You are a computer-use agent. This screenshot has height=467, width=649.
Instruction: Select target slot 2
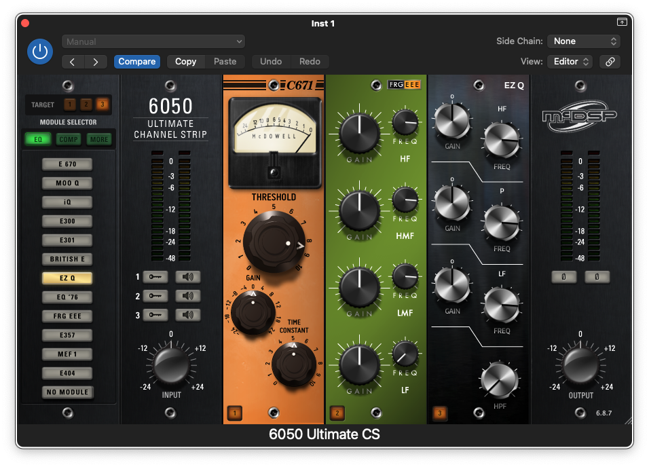point(86,105)
